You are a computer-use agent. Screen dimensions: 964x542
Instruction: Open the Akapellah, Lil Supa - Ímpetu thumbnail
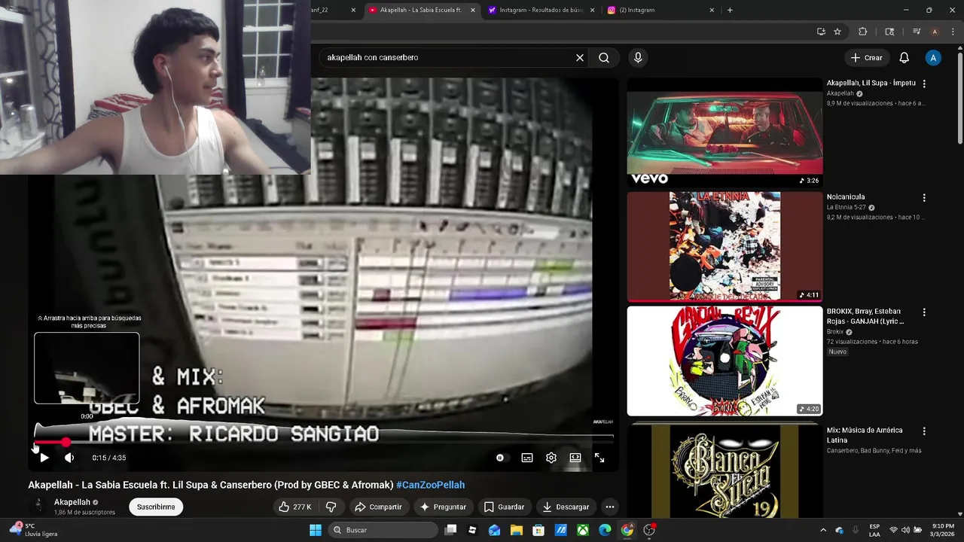(x=725, y=132)
